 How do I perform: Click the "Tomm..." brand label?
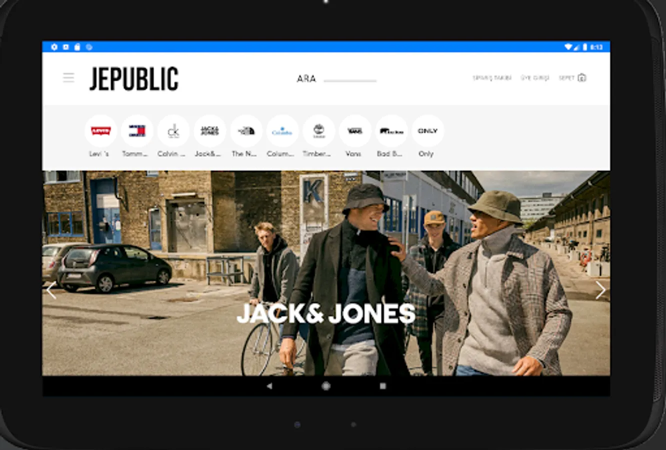pyautogui.click(x=135, y=154)
